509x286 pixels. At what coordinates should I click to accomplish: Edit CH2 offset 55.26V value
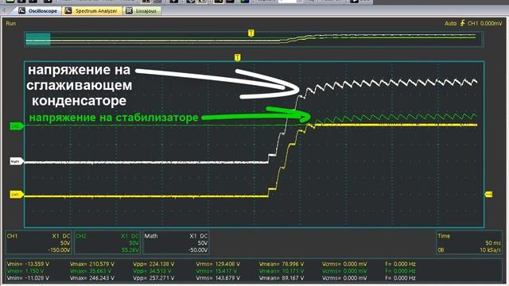point(130,250)
